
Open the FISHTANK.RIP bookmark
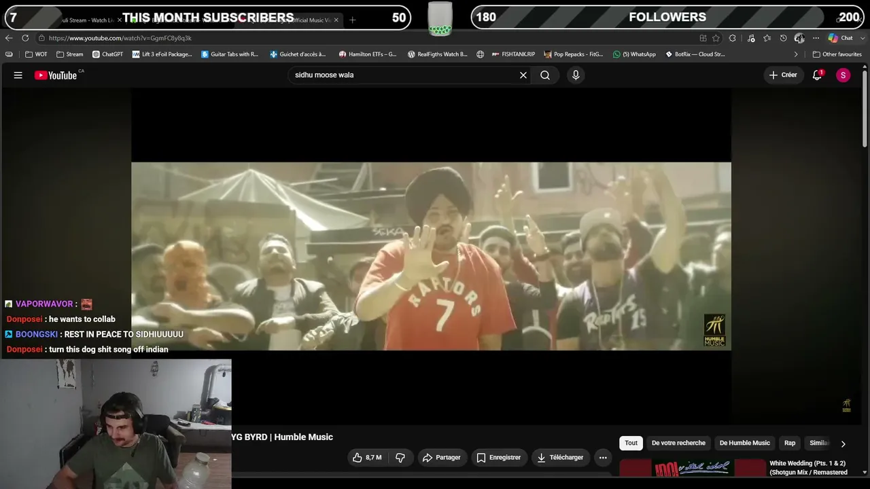click(513, 54)
